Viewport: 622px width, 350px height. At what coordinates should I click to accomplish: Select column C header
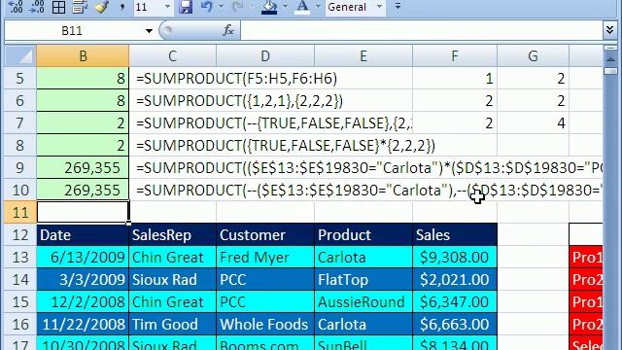[173, 56]
